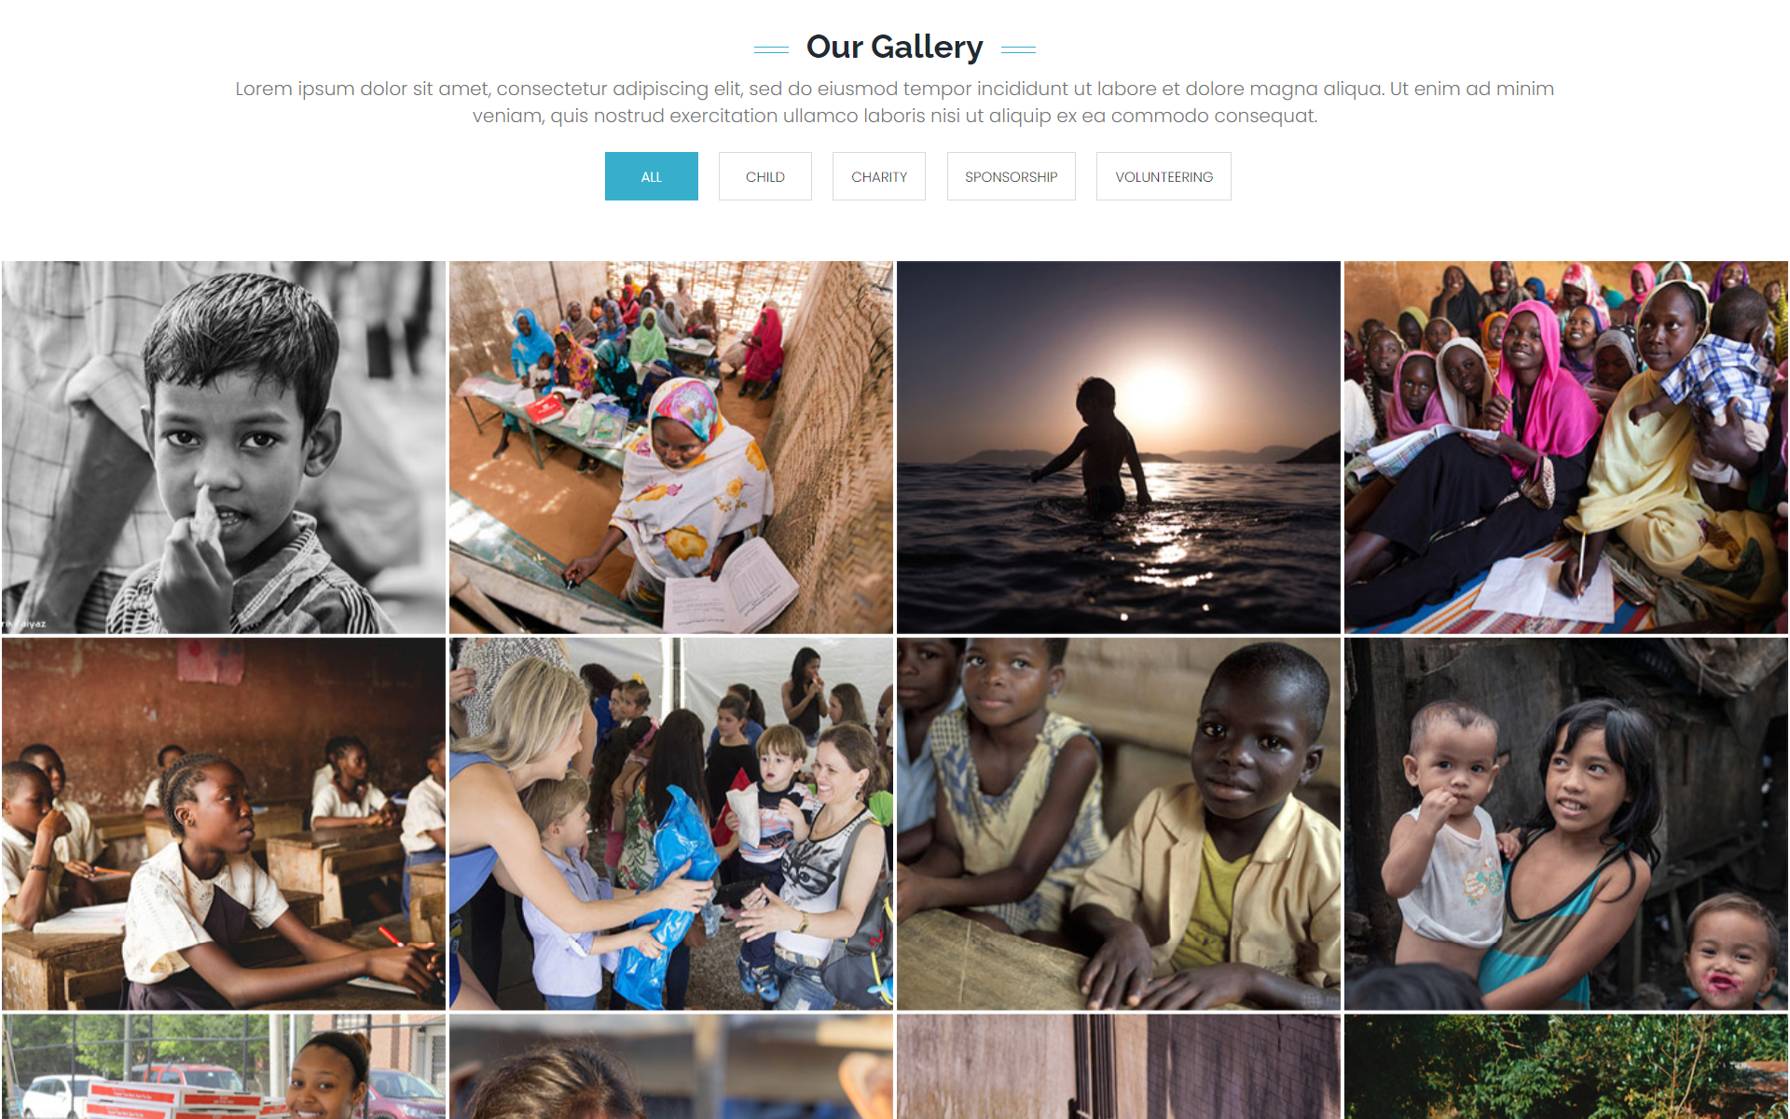Click decorative line left of Our Gallery
Viewport: 1790px width, 1119px height.
point(771,49)
